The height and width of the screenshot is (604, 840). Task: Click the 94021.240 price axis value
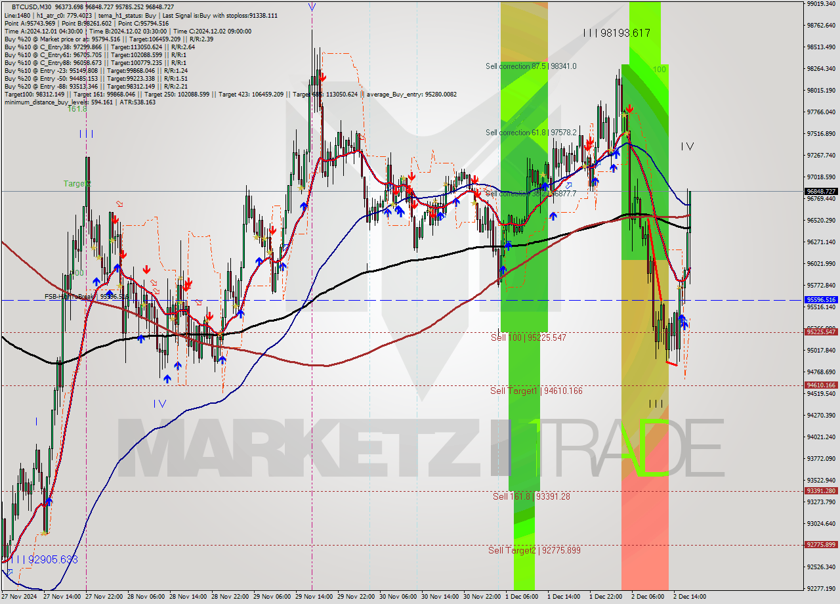[x=821, y=437]
